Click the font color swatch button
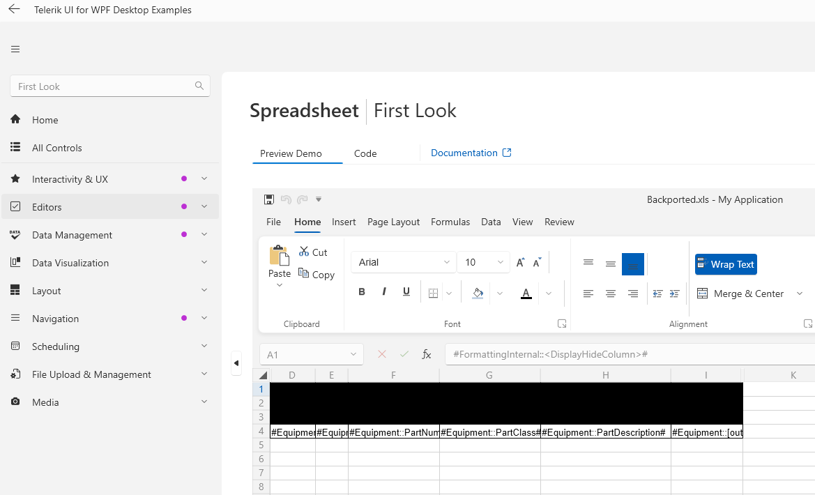 [526, 294]
